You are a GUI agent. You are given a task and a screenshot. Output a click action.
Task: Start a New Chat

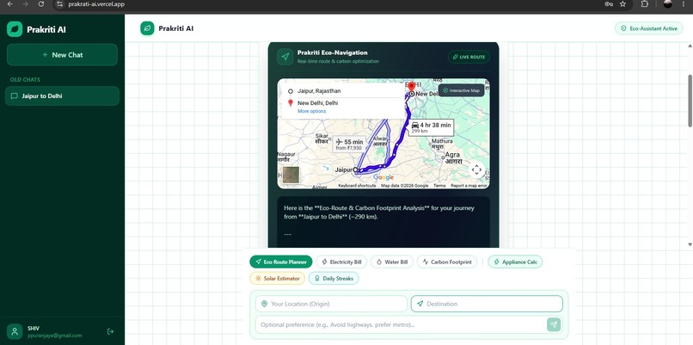(62, 55)
